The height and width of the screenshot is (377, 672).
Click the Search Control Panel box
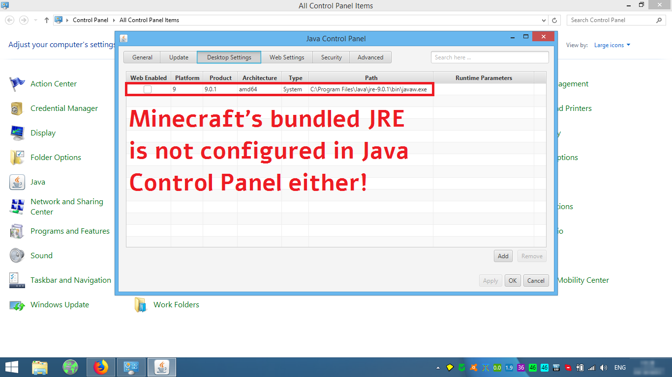click(617, 20)
